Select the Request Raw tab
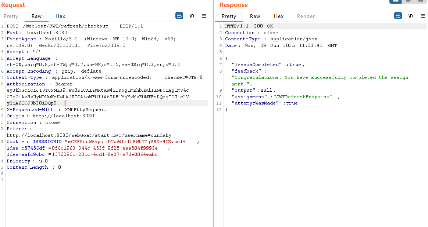 (36, 16)
